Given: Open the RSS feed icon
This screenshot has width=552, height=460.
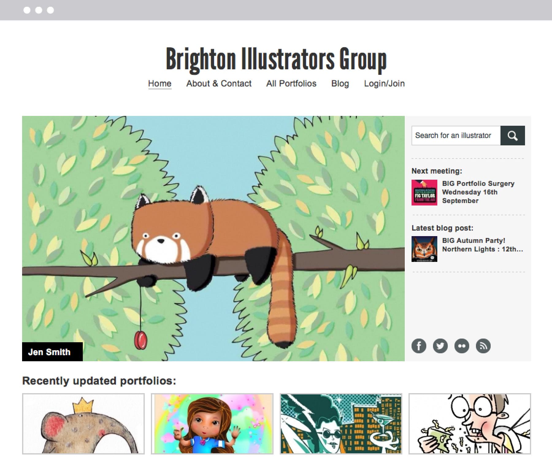Looking at the screenshot, I should pyautogui.click(x=483, y=346).
